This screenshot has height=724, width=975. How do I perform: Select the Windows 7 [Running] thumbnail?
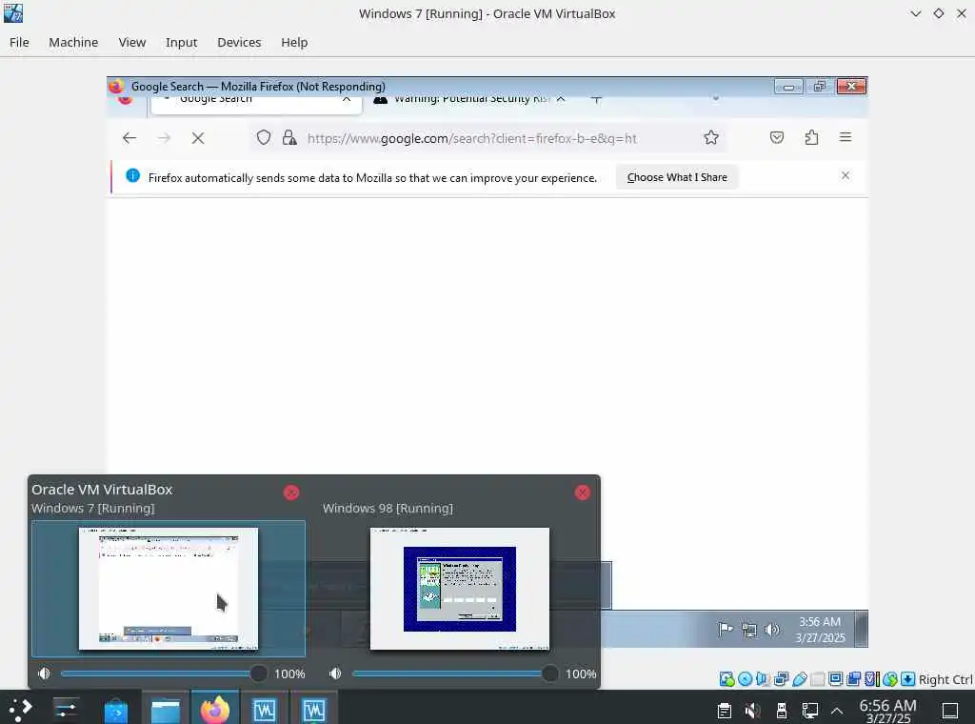[x=169, y=589]
